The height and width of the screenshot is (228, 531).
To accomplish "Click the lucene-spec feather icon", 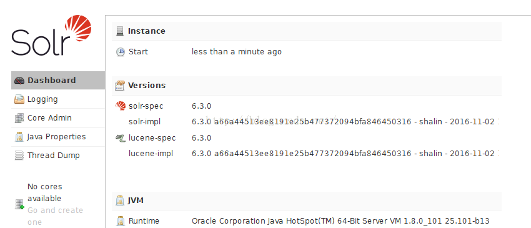I will pyautogui.click(x=120, y=138).
